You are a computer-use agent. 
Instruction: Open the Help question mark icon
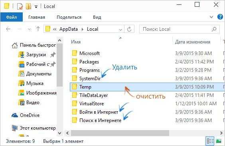[x=220, y=17]
